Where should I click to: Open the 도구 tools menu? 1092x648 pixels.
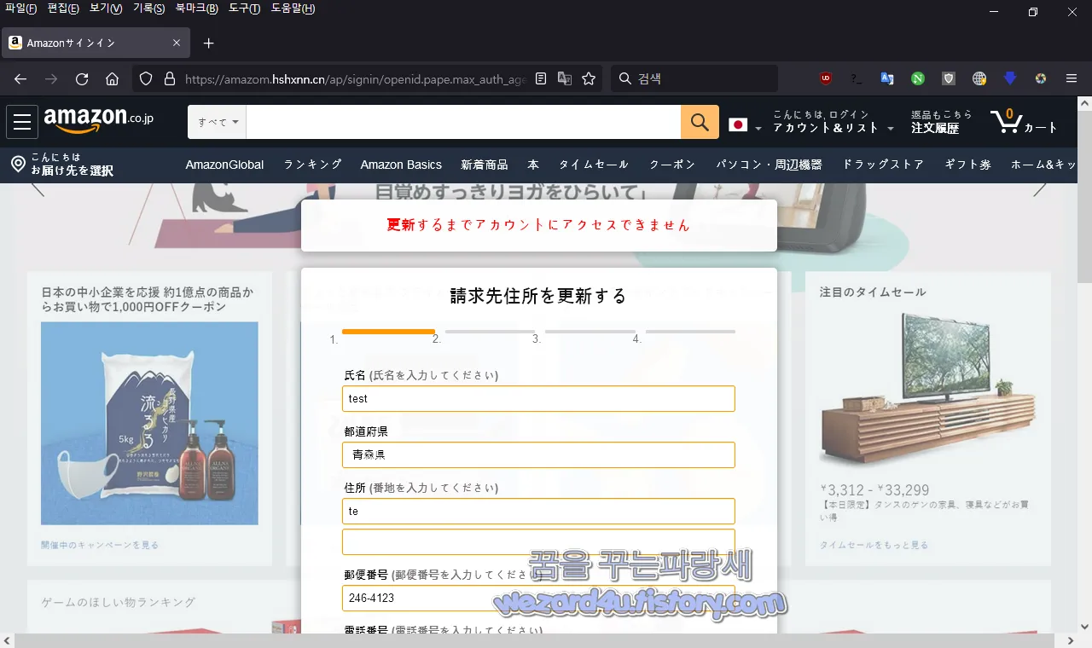(x=244, y=9)
